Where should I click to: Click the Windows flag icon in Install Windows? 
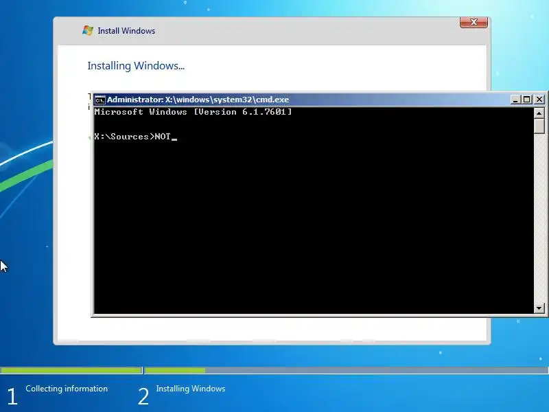pos(88,30)
